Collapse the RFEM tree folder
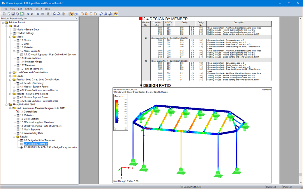Screen dimensions: 303x189 (x=6, y=26)
